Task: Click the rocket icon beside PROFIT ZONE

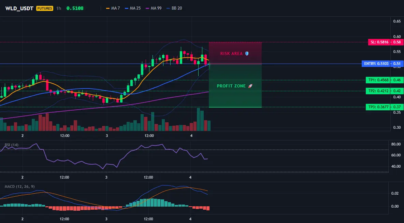Action: pyautogui.click(x=250, y=86)
